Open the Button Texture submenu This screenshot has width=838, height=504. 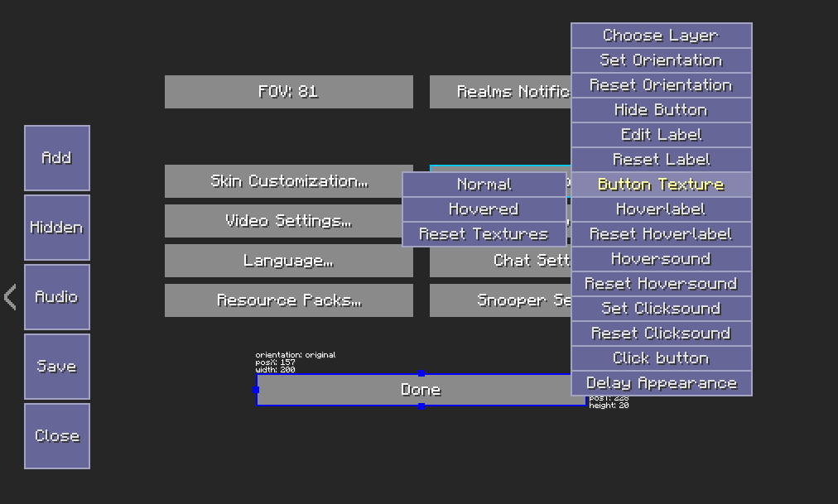click(x=662, y=185)
